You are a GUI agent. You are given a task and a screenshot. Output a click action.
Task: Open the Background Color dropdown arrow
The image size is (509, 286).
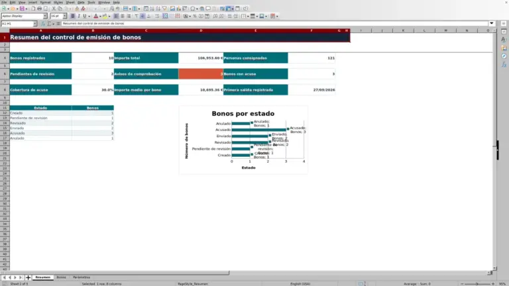coord(109,16)
